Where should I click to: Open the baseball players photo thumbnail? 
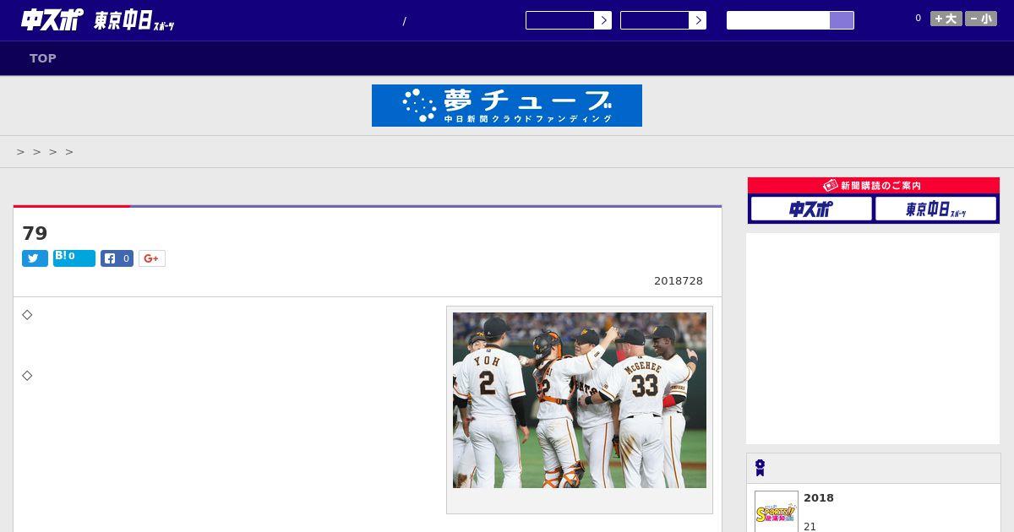pyautogui.click(x=580, y=400)
